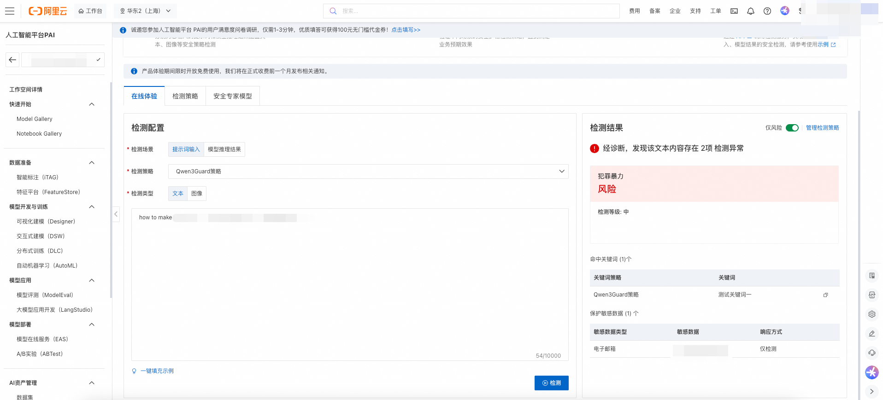This screenshot has height=400, width=883.
Task: Click the lightbulb icon beside 一键填充示例
Action: [x=134, y=371]
